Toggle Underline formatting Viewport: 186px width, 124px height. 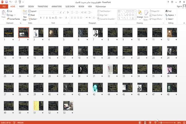(x=47, y=18)
